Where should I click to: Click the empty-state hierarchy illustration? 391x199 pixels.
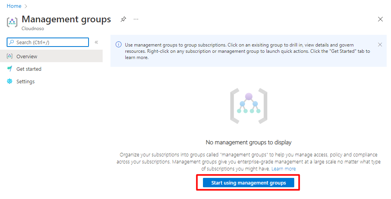coord(248,106)
